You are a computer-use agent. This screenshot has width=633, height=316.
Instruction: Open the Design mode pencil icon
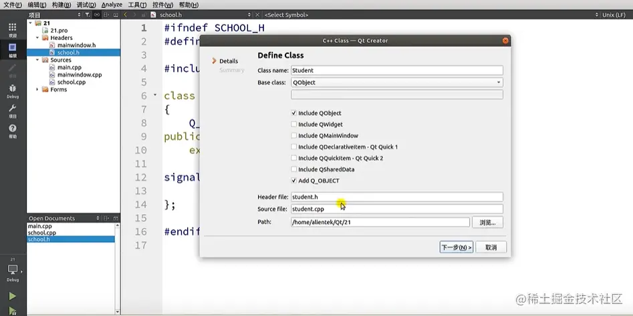coord(13,67)
